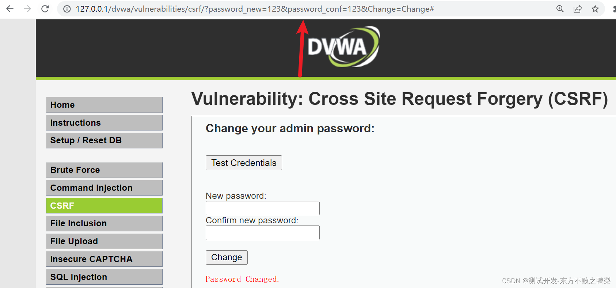616x288 pixels.
Task: Open the site information icon in address bar
Action: click(x=66, y=9)
